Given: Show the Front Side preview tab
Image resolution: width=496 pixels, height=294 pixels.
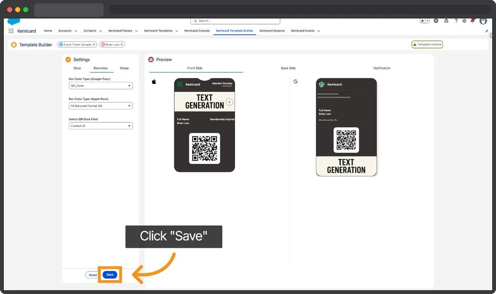Looking at the screenshot, I should tap(195, 68).
